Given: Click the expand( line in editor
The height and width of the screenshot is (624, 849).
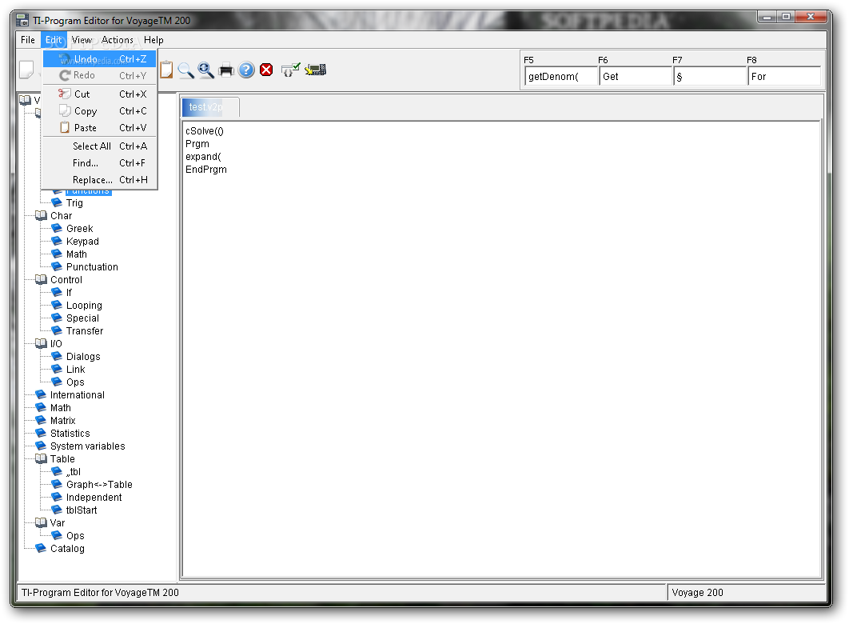Looking at the screenshot, I should 203,157.
